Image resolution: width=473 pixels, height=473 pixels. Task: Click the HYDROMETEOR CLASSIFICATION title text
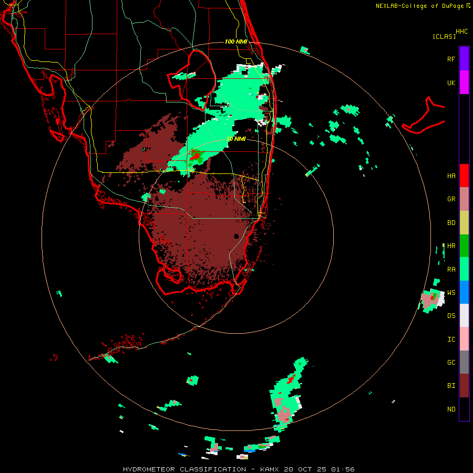click(x=184, y=469)
